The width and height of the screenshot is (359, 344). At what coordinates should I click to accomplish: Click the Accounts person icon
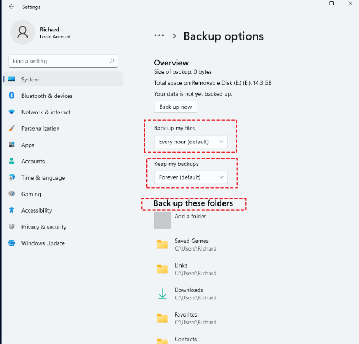(x=12, y=161)
